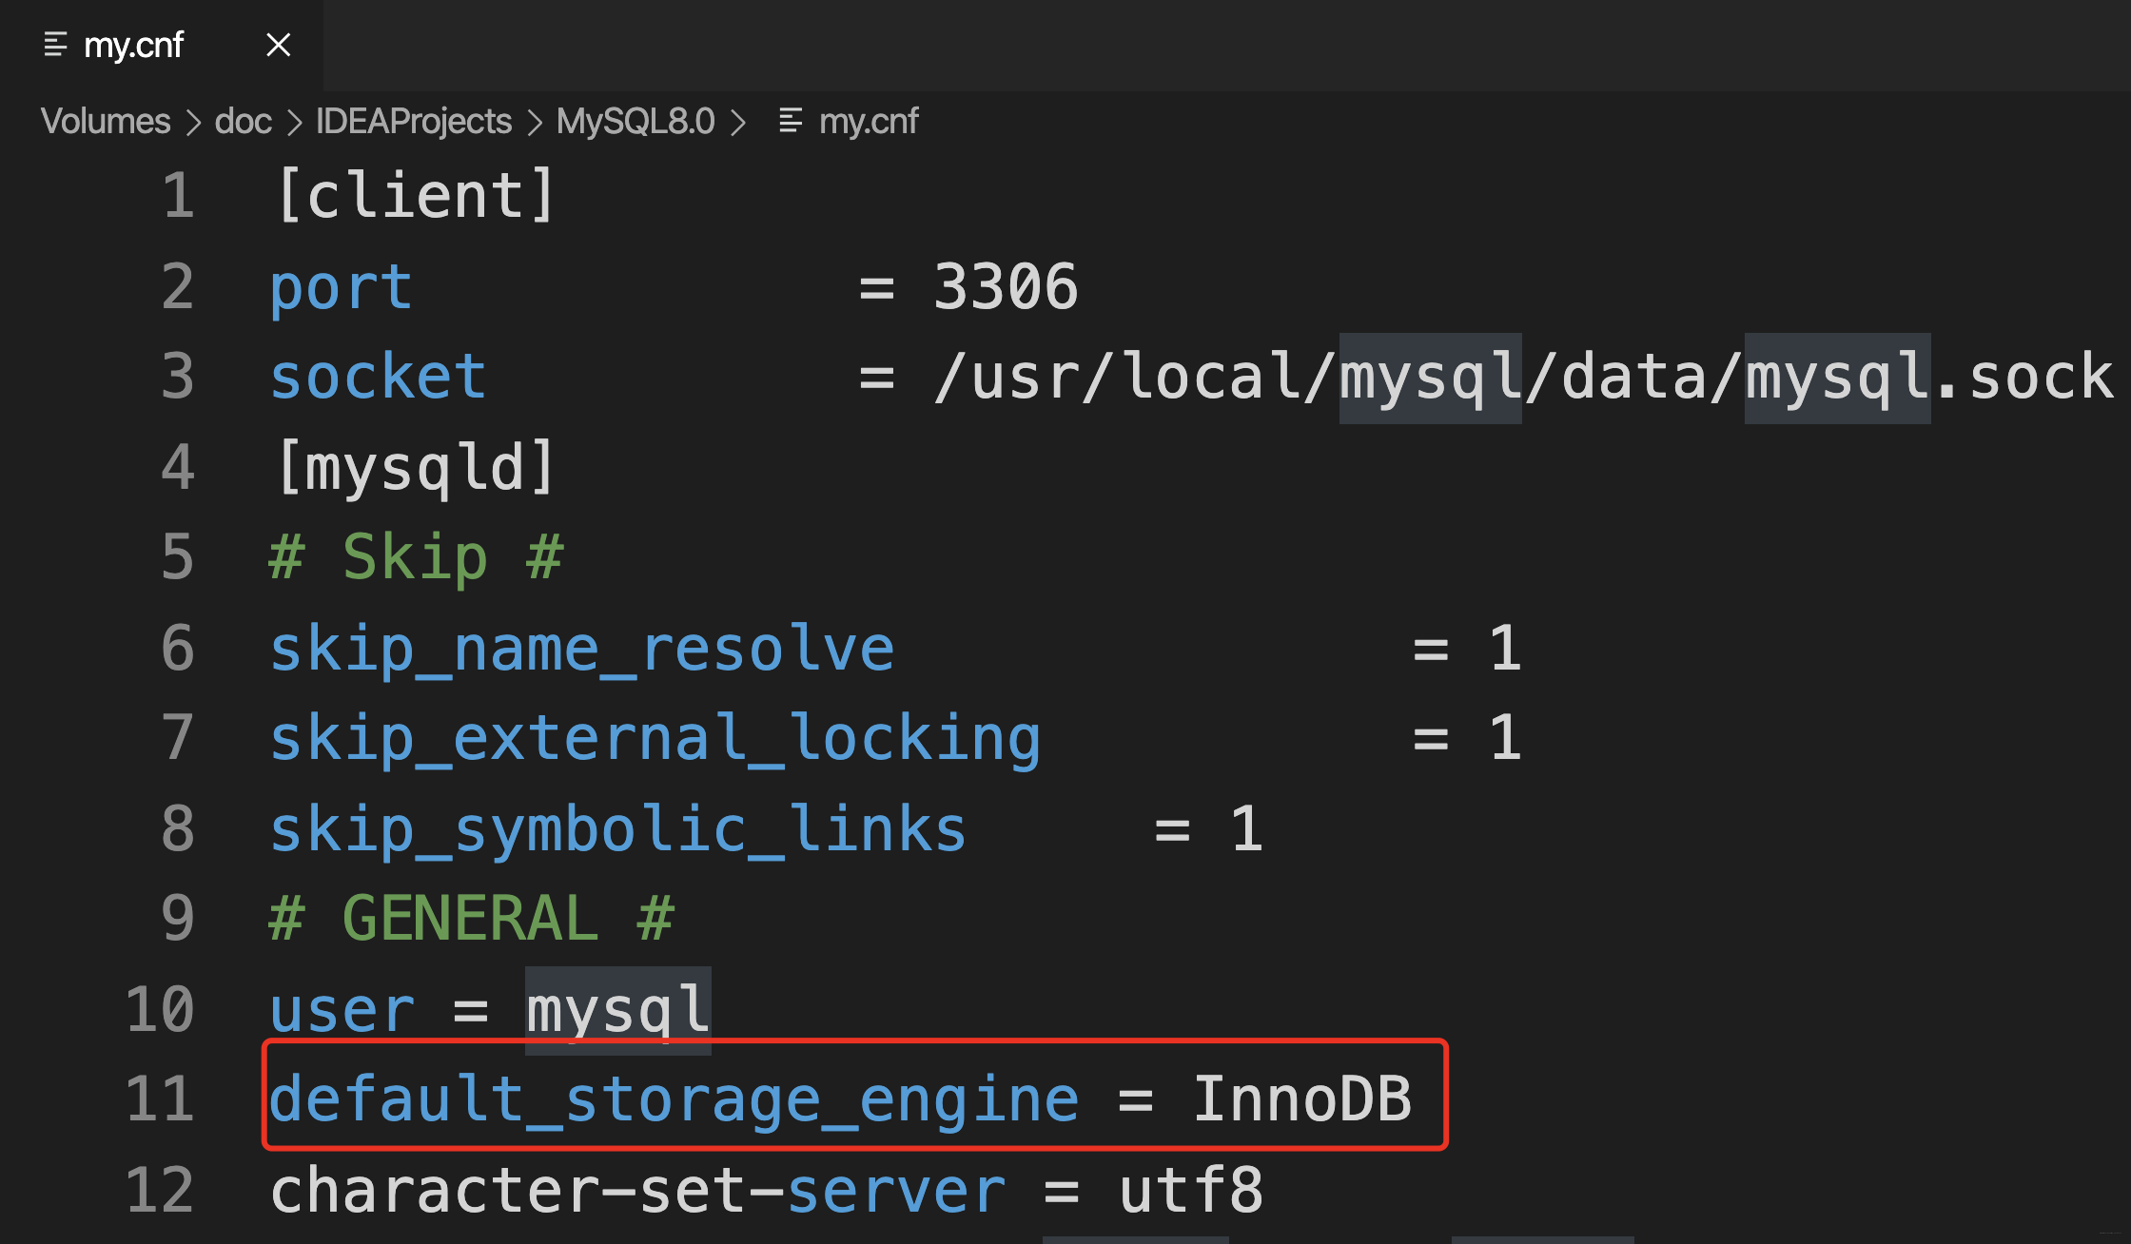2131x1244 pixels.
Task: Click the port value 3306
Action: tap(1005, 286)
